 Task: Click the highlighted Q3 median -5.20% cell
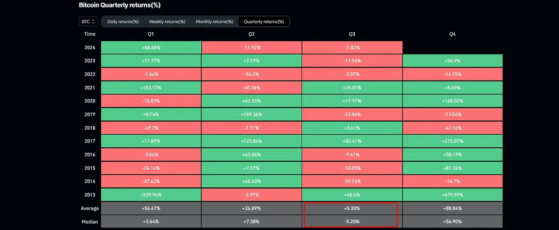[x=352, y=222]
